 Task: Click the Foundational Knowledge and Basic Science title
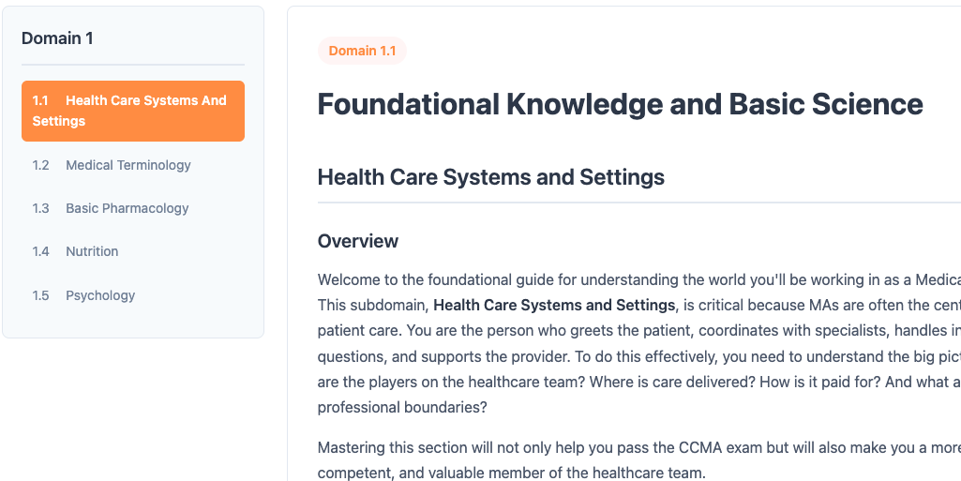(x=620, y=104)
